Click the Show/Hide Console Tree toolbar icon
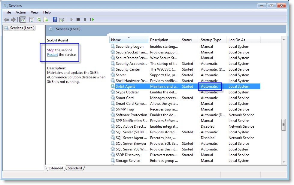This screenshot has width=294, height=185. (x=22, y=20)
